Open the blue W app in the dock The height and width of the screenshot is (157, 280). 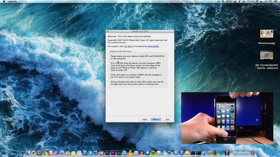pos(221,153)
